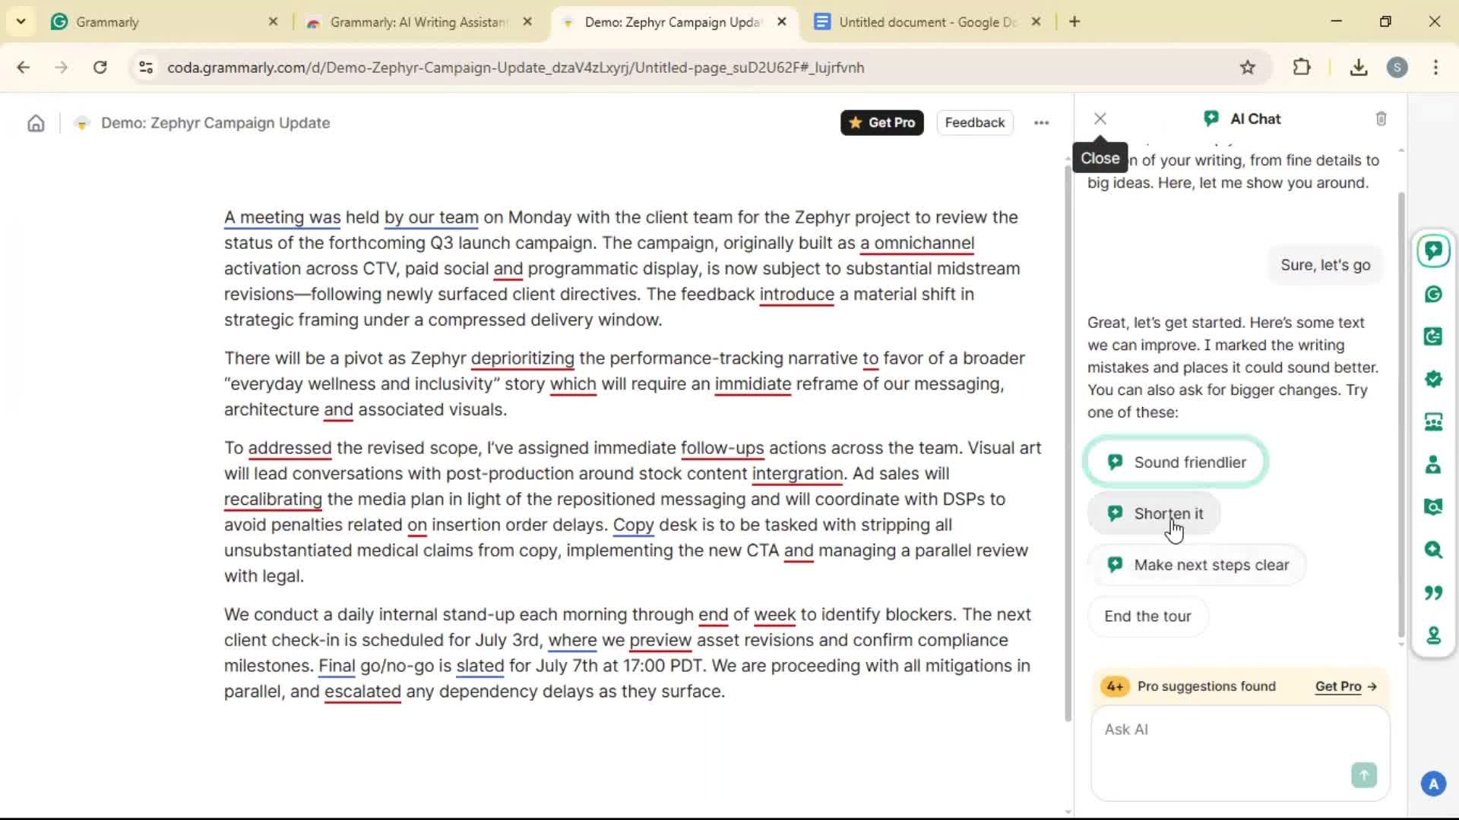This screenshot has height=820, width=1459.
Task: Send message with green arrow button
Action: click(1363, 774)
